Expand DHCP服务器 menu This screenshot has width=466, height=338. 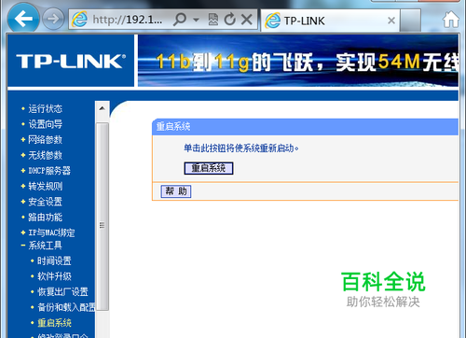point(49,171)
